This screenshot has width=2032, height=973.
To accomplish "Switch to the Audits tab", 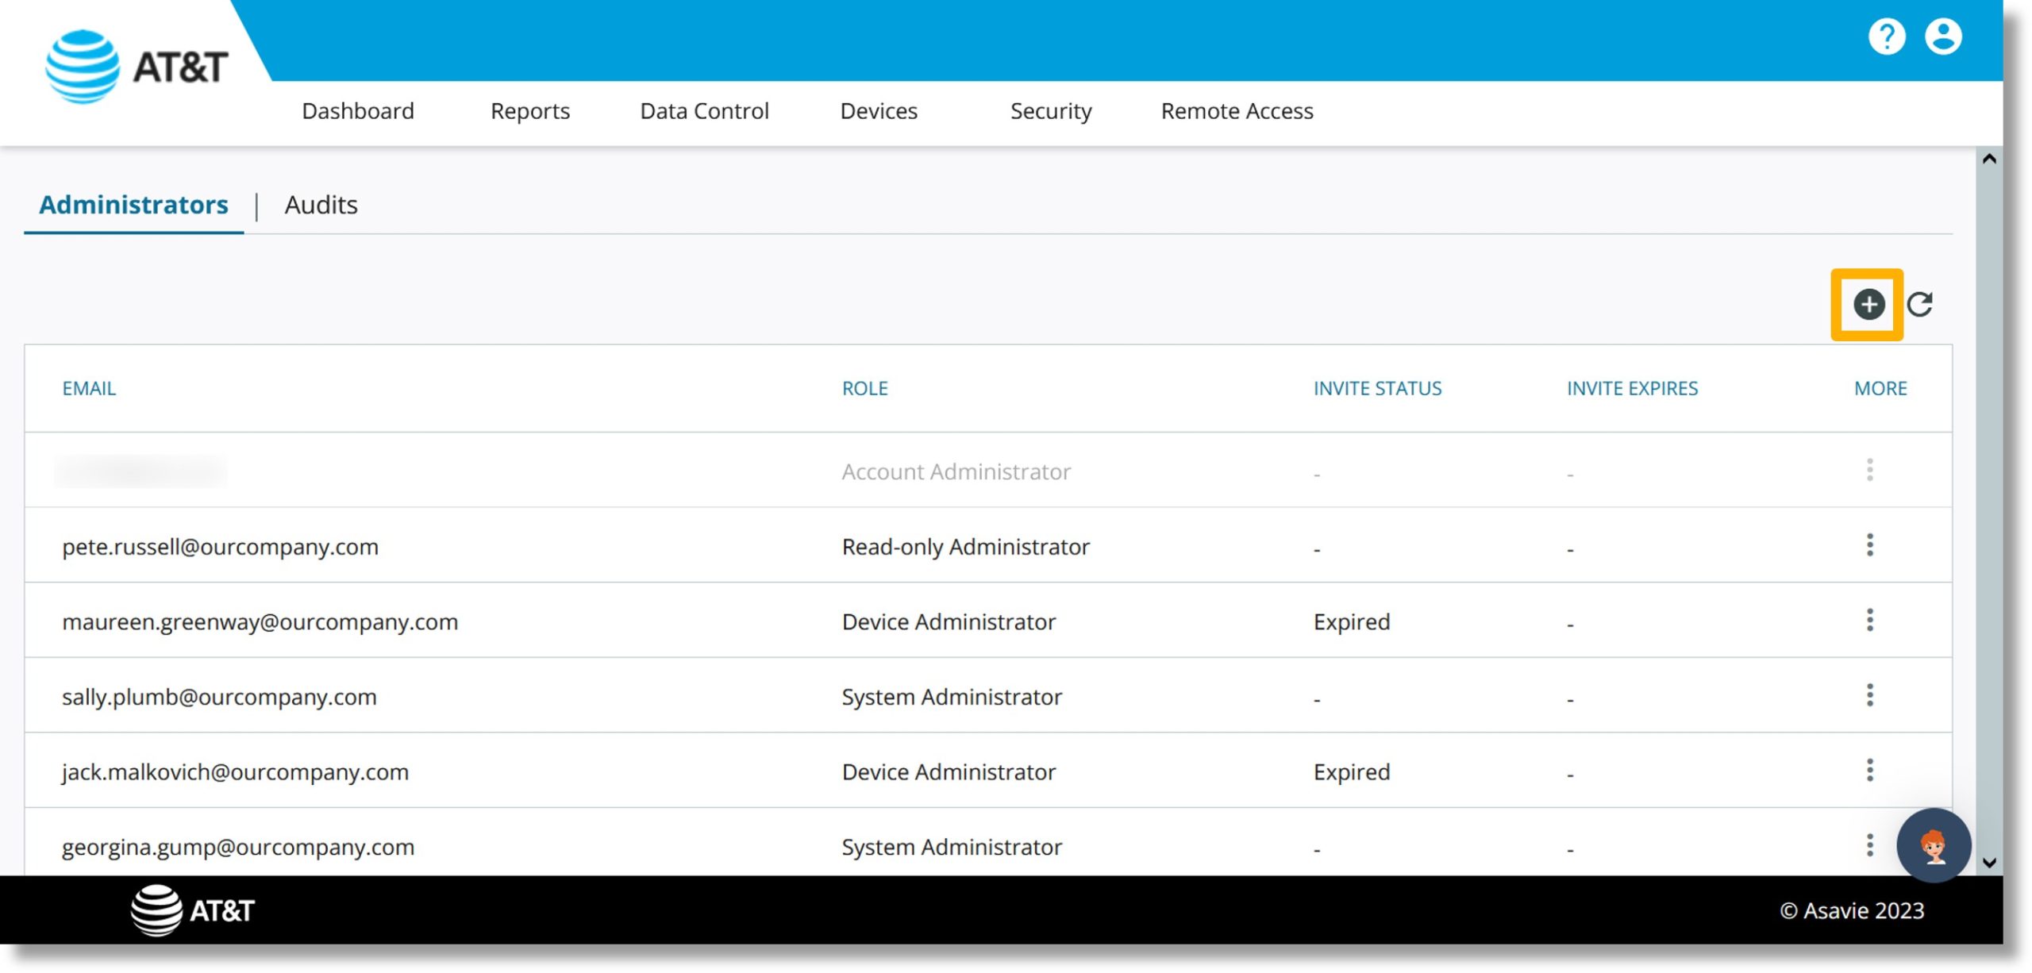I will pos(321,203).
